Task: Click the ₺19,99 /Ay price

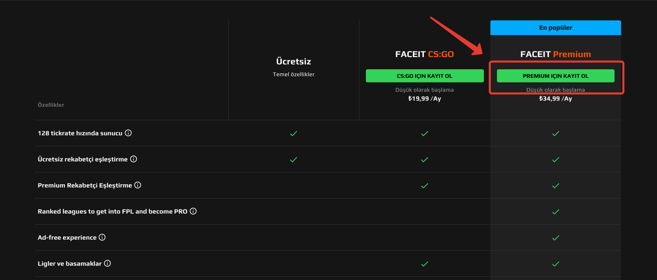Action: (425, 99)
